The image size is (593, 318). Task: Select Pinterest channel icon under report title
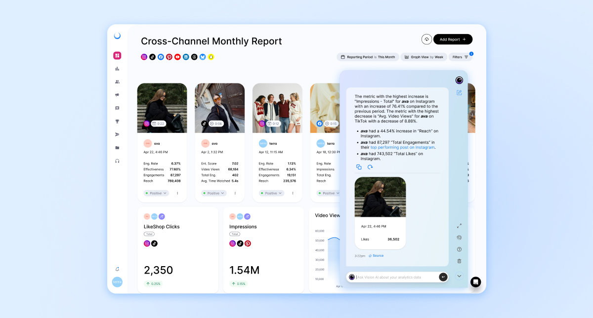pyautogui.click(x=169, y=57)
